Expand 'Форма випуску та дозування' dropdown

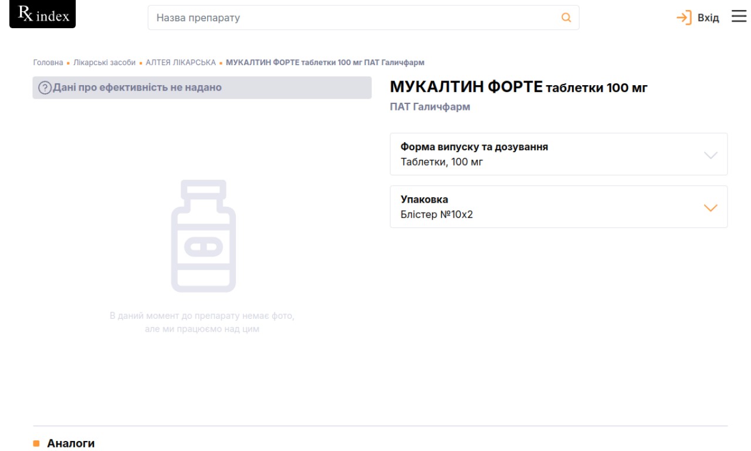coord(559,154)
